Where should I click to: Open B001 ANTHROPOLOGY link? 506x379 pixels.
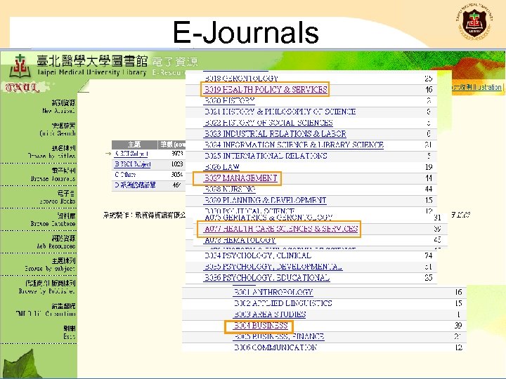[x=273, y=292]
